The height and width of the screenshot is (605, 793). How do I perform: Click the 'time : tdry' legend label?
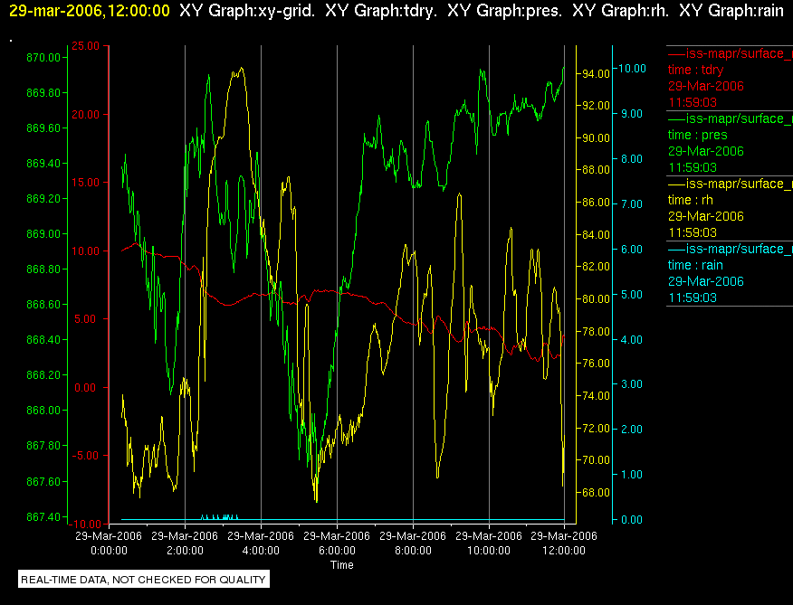point(695,70)
